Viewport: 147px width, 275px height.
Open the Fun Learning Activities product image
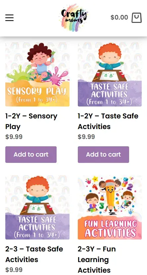[x=110, y=207]
